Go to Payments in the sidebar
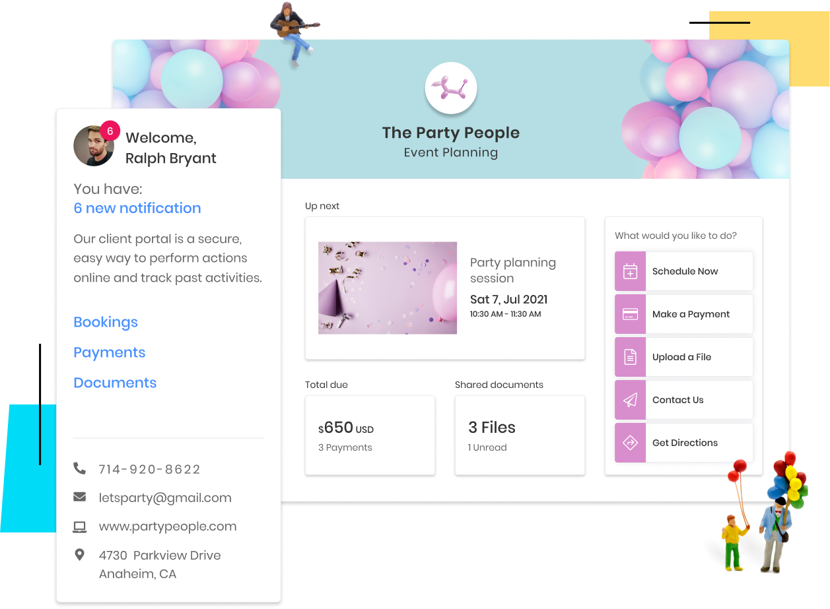Viewport: 830px width, 609px height. tap(110, 352)
